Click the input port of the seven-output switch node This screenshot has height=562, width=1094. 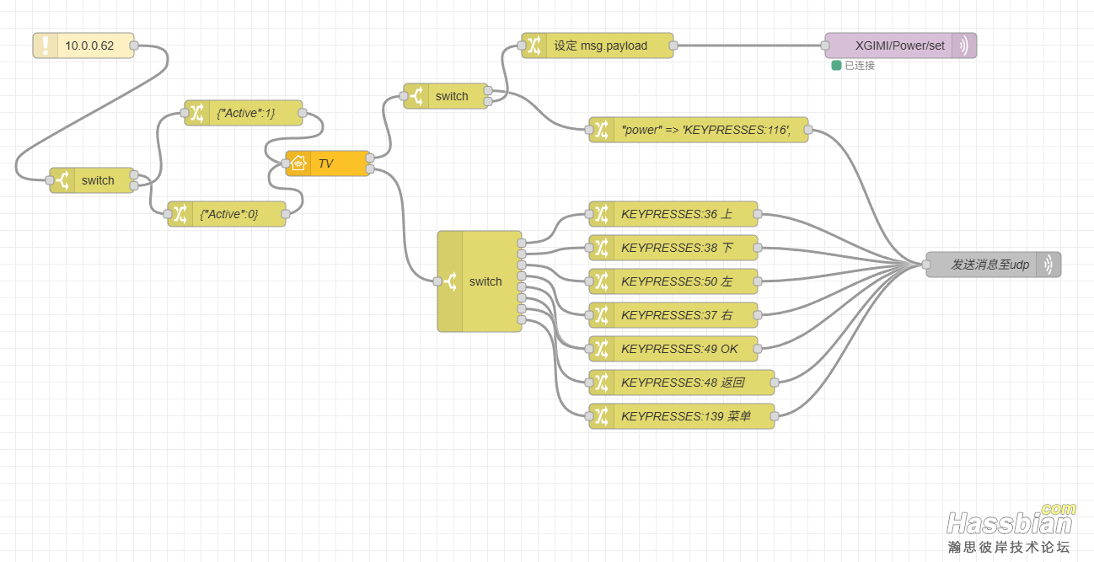437,281
